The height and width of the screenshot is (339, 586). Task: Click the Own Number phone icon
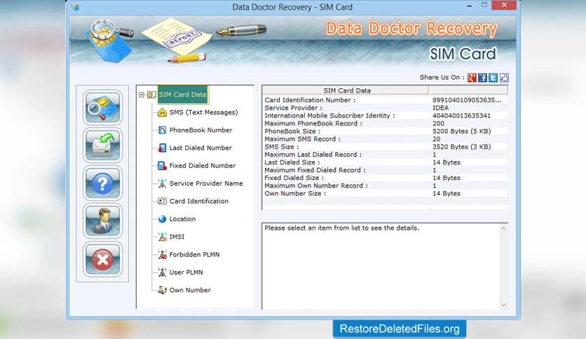pyautogui.click(x=162, y=290)
